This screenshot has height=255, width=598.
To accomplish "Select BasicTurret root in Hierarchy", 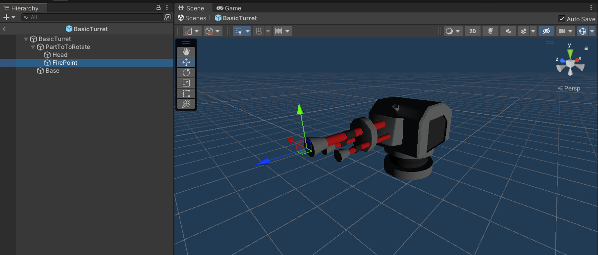I will point(54,39).
